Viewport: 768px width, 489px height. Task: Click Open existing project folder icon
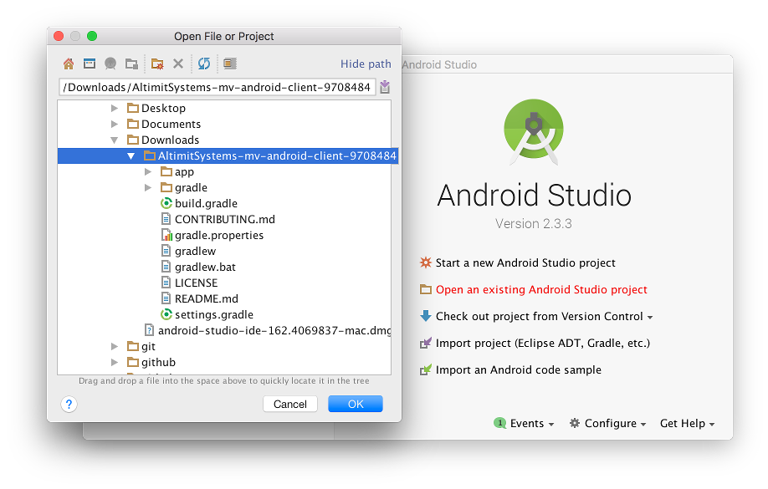(426, 290)
